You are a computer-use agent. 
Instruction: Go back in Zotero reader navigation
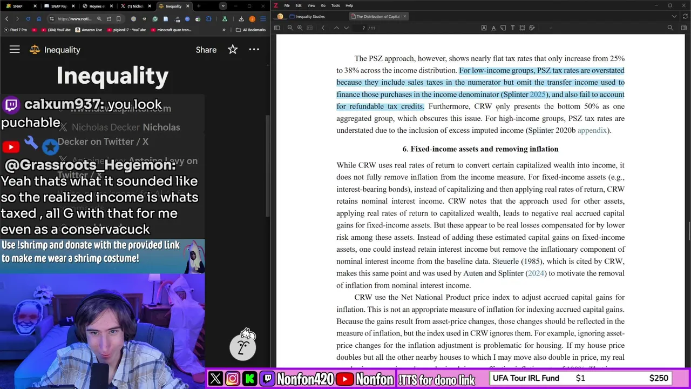pyautogui.click(x=323, y=28)
